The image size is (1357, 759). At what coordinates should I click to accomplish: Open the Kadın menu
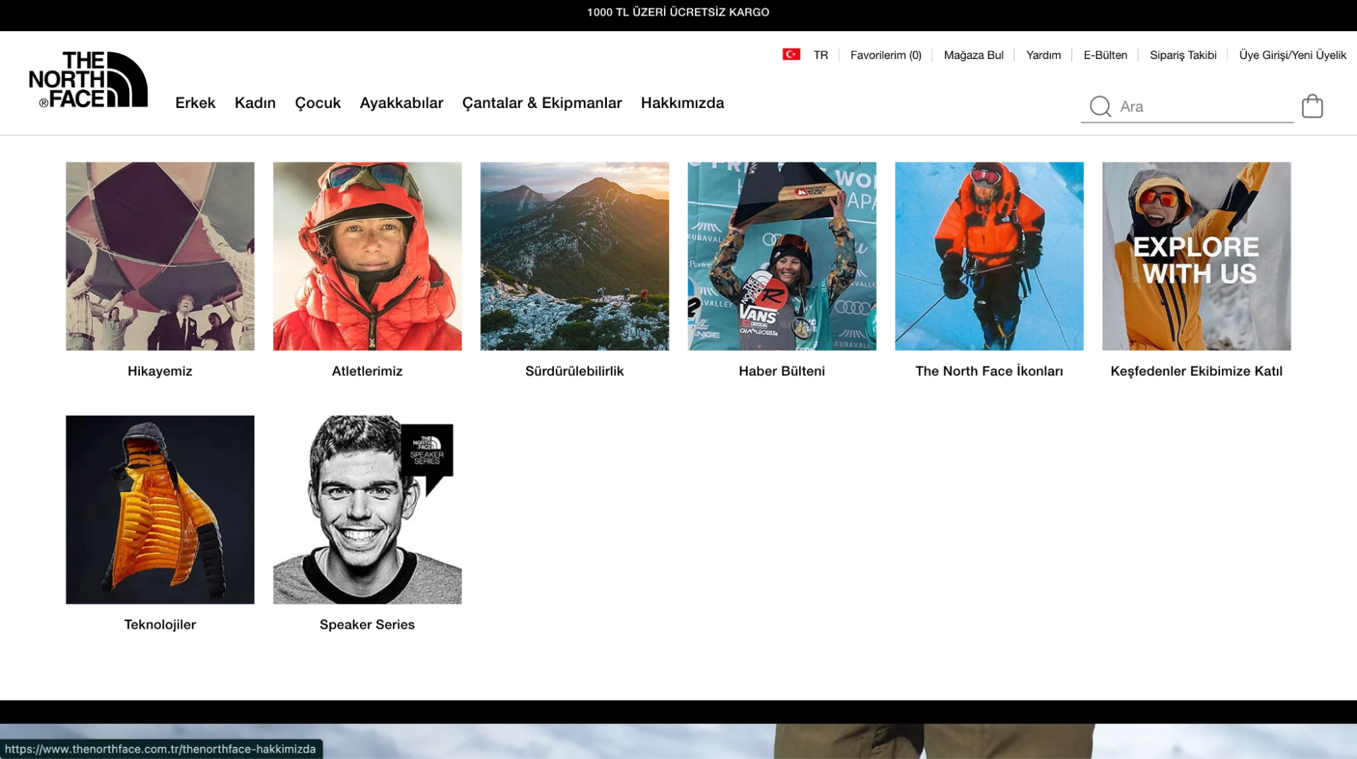tap(255, 103)
